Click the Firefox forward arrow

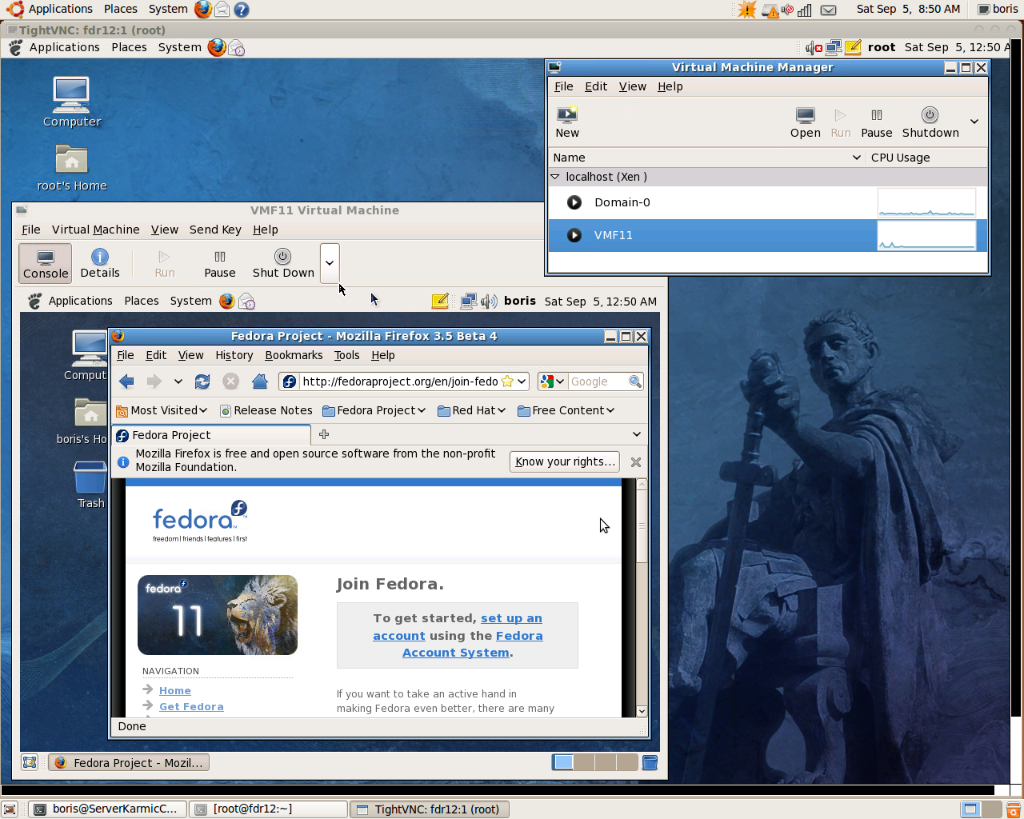(x=154, y=382)
